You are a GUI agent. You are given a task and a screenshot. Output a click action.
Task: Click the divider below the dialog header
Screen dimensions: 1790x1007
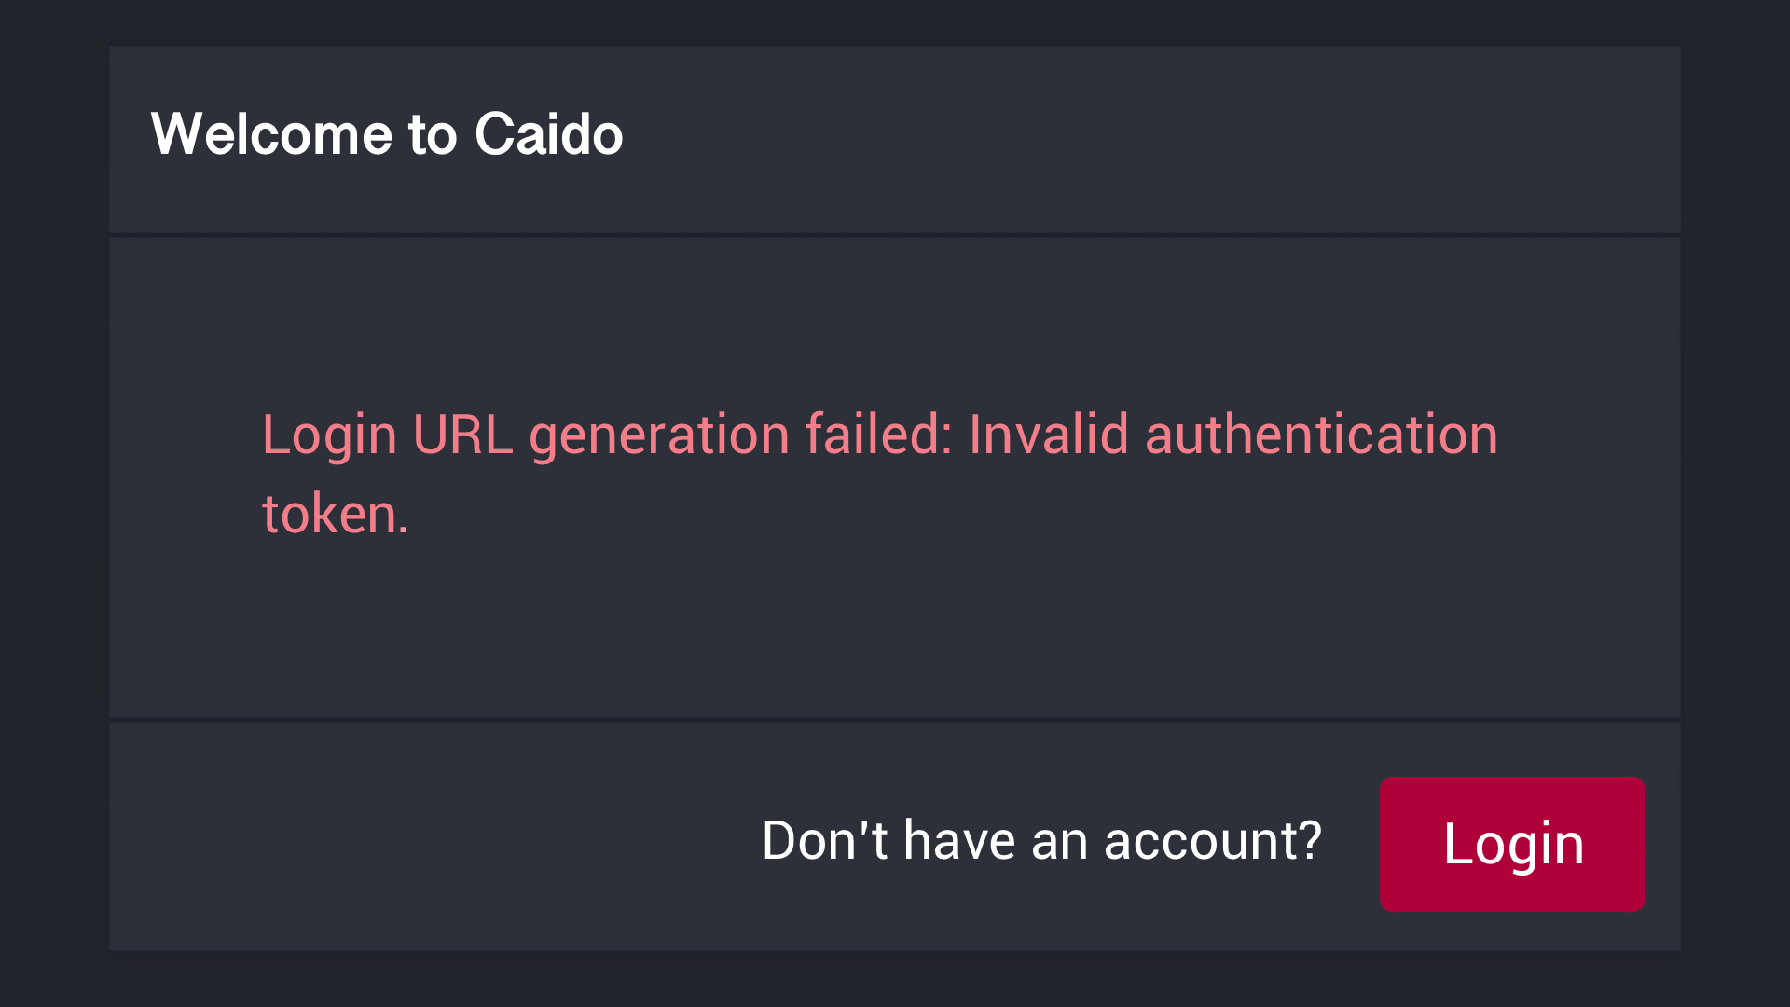click(895, 234)
